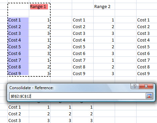157x123 pixels.
Task: Select Cost 2 label in the Range 1 table
Action: [14, 27]
